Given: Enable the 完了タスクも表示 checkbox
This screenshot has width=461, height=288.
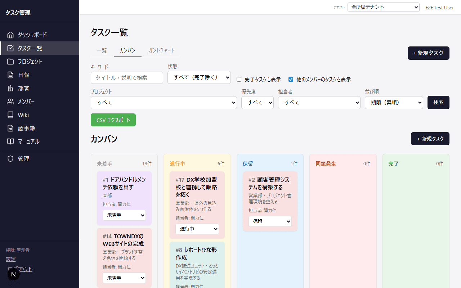Looking at the screenshot, I should (x=239, y=79).
